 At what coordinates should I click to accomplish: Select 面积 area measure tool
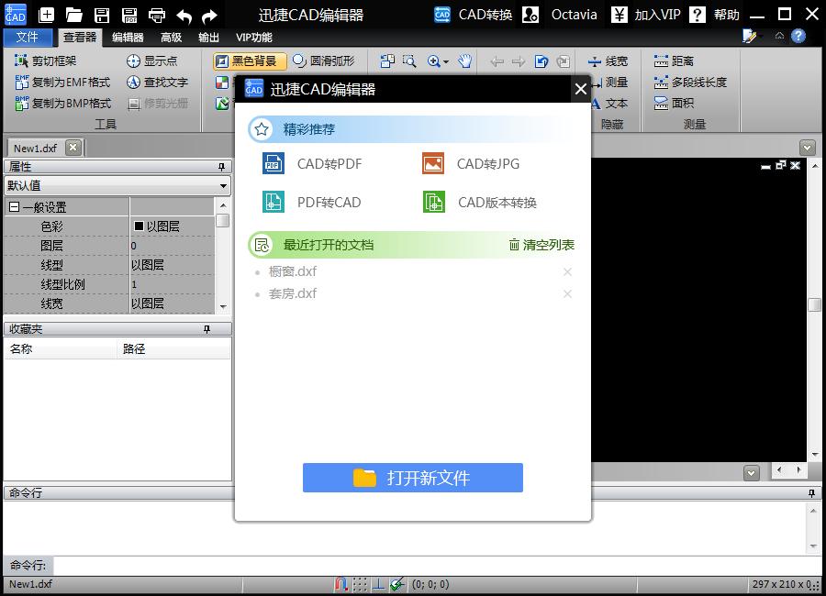(674, 104)
